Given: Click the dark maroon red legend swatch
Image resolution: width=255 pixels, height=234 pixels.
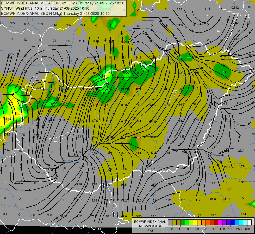Looking at the screenshot, I should pos(216,223).
